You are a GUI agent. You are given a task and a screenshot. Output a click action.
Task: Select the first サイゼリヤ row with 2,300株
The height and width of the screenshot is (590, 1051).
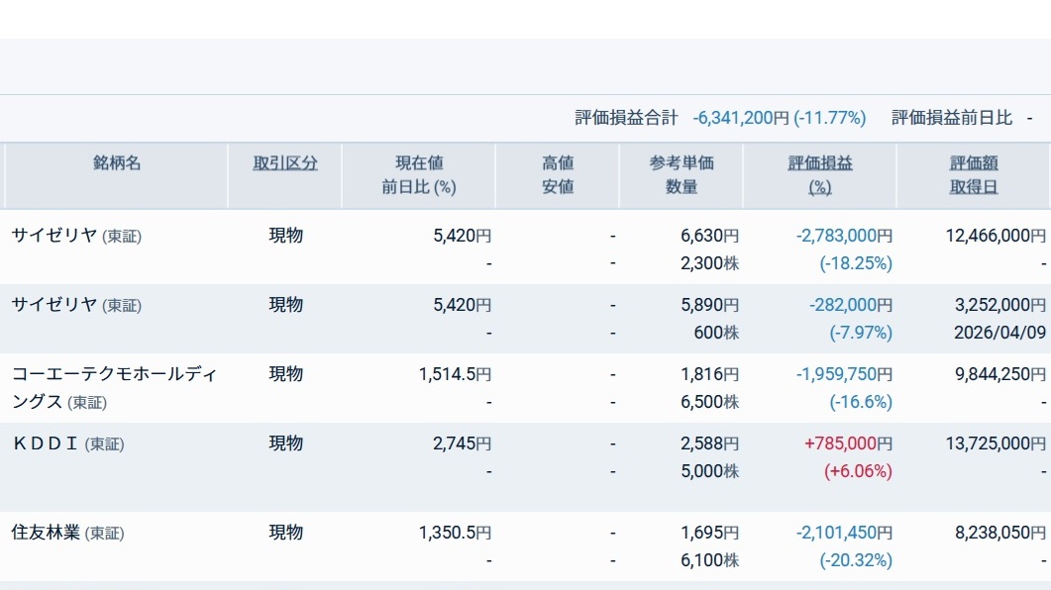pos(525,248)
